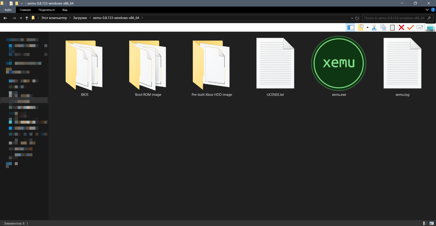Click the orange checkmark Properties icon
This screenshot has width=436, height=226.
[410, 28]
